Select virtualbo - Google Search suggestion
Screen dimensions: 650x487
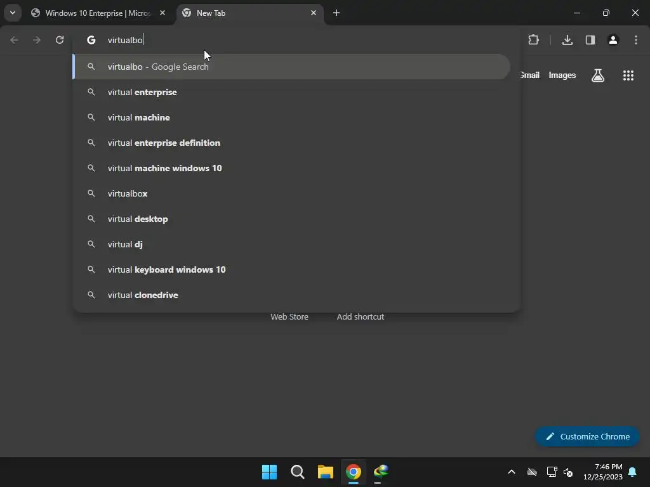pos(291,67)
